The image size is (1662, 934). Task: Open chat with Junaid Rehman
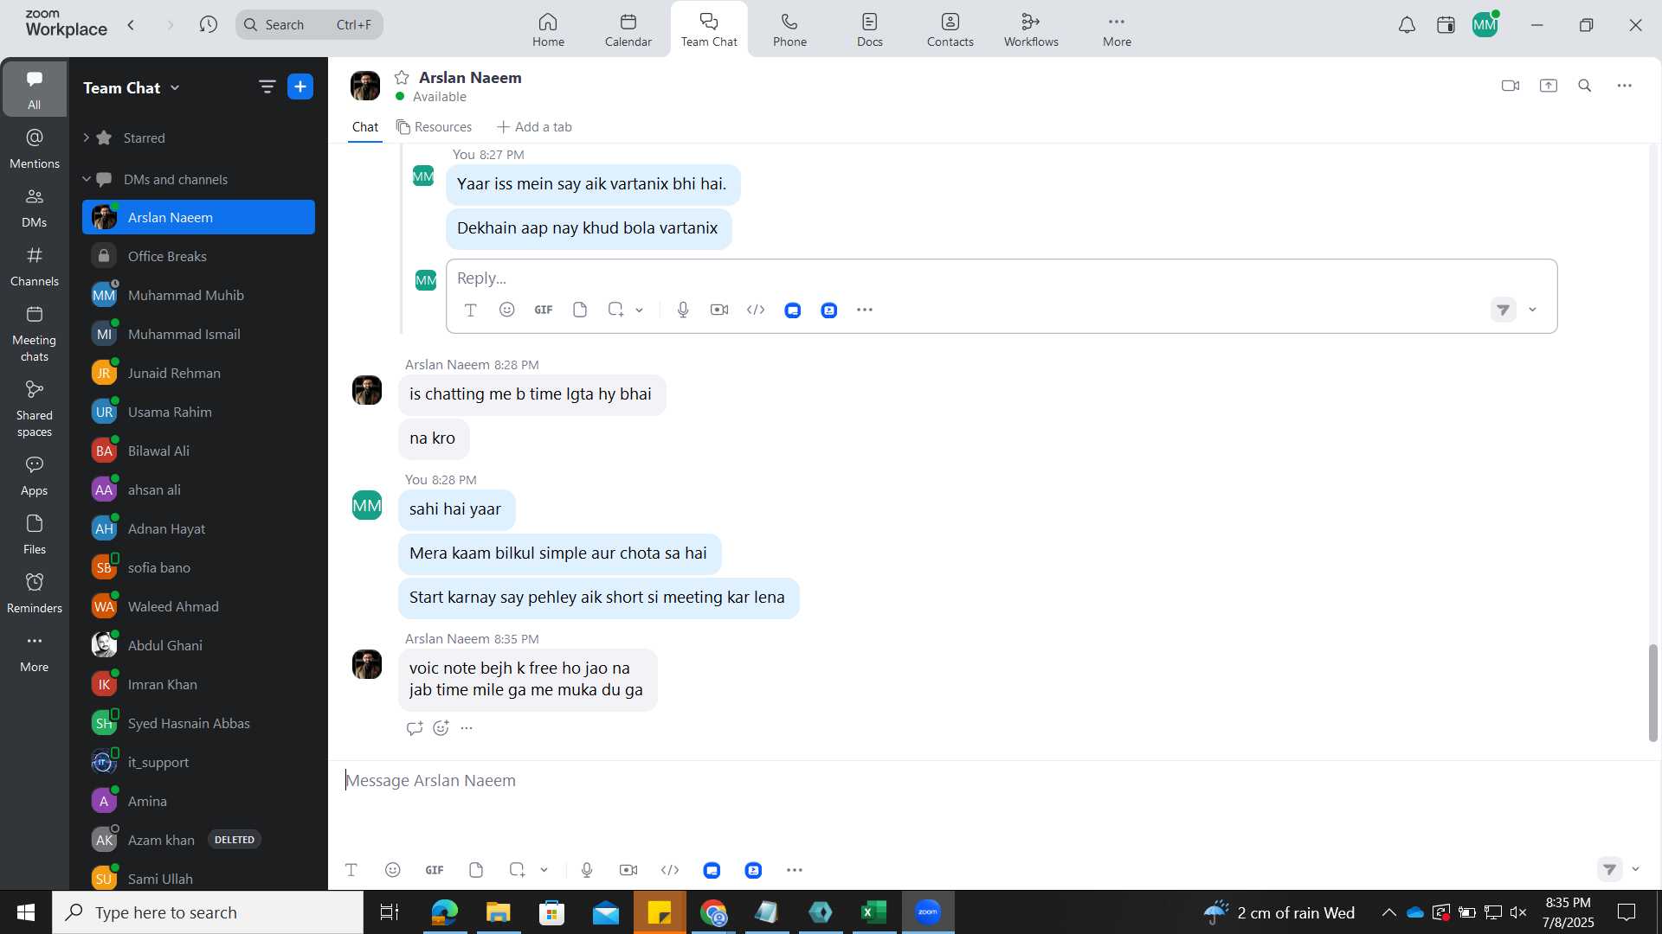[x=199, y=373]
